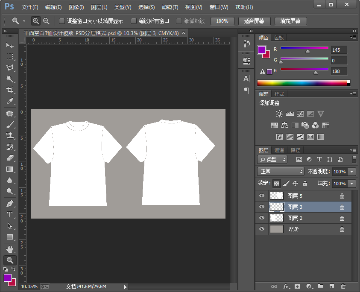
Task: Add a Brightness/Contrast adjustment
Action: pyautogui.click(x=279, y=114)
